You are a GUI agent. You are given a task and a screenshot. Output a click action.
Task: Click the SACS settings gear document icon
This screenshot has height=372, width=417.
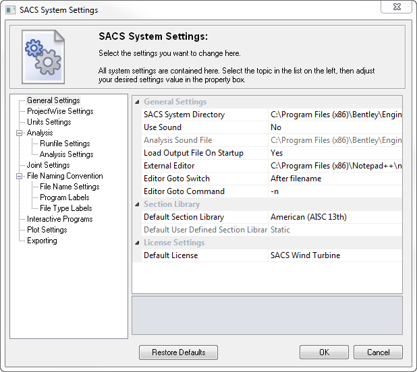[43, 57]
